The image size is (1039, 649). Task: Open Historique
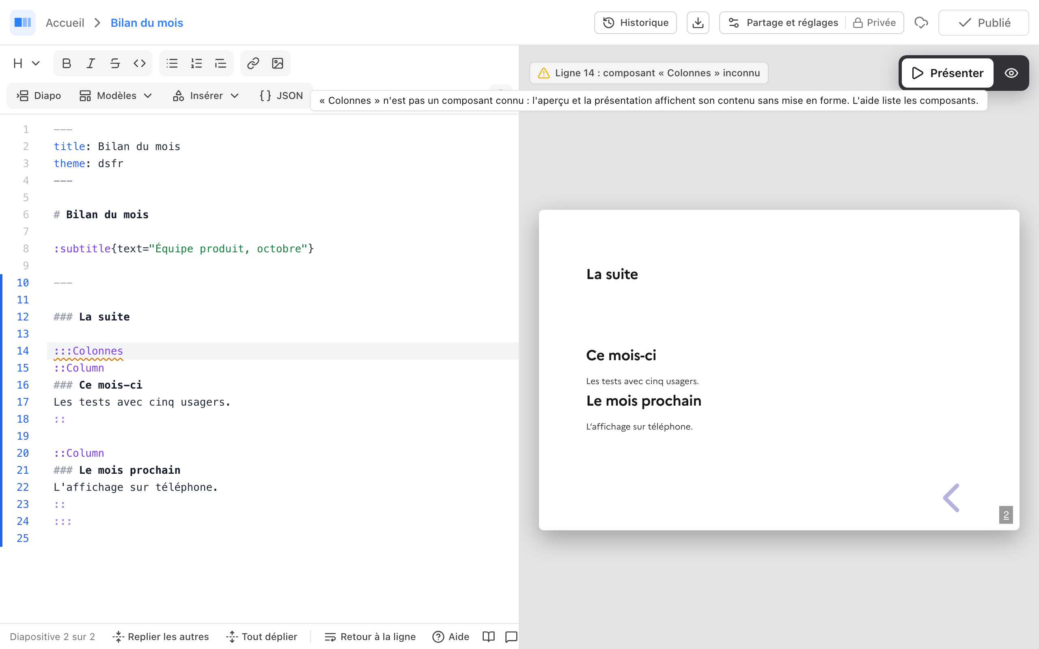(636, 23)
